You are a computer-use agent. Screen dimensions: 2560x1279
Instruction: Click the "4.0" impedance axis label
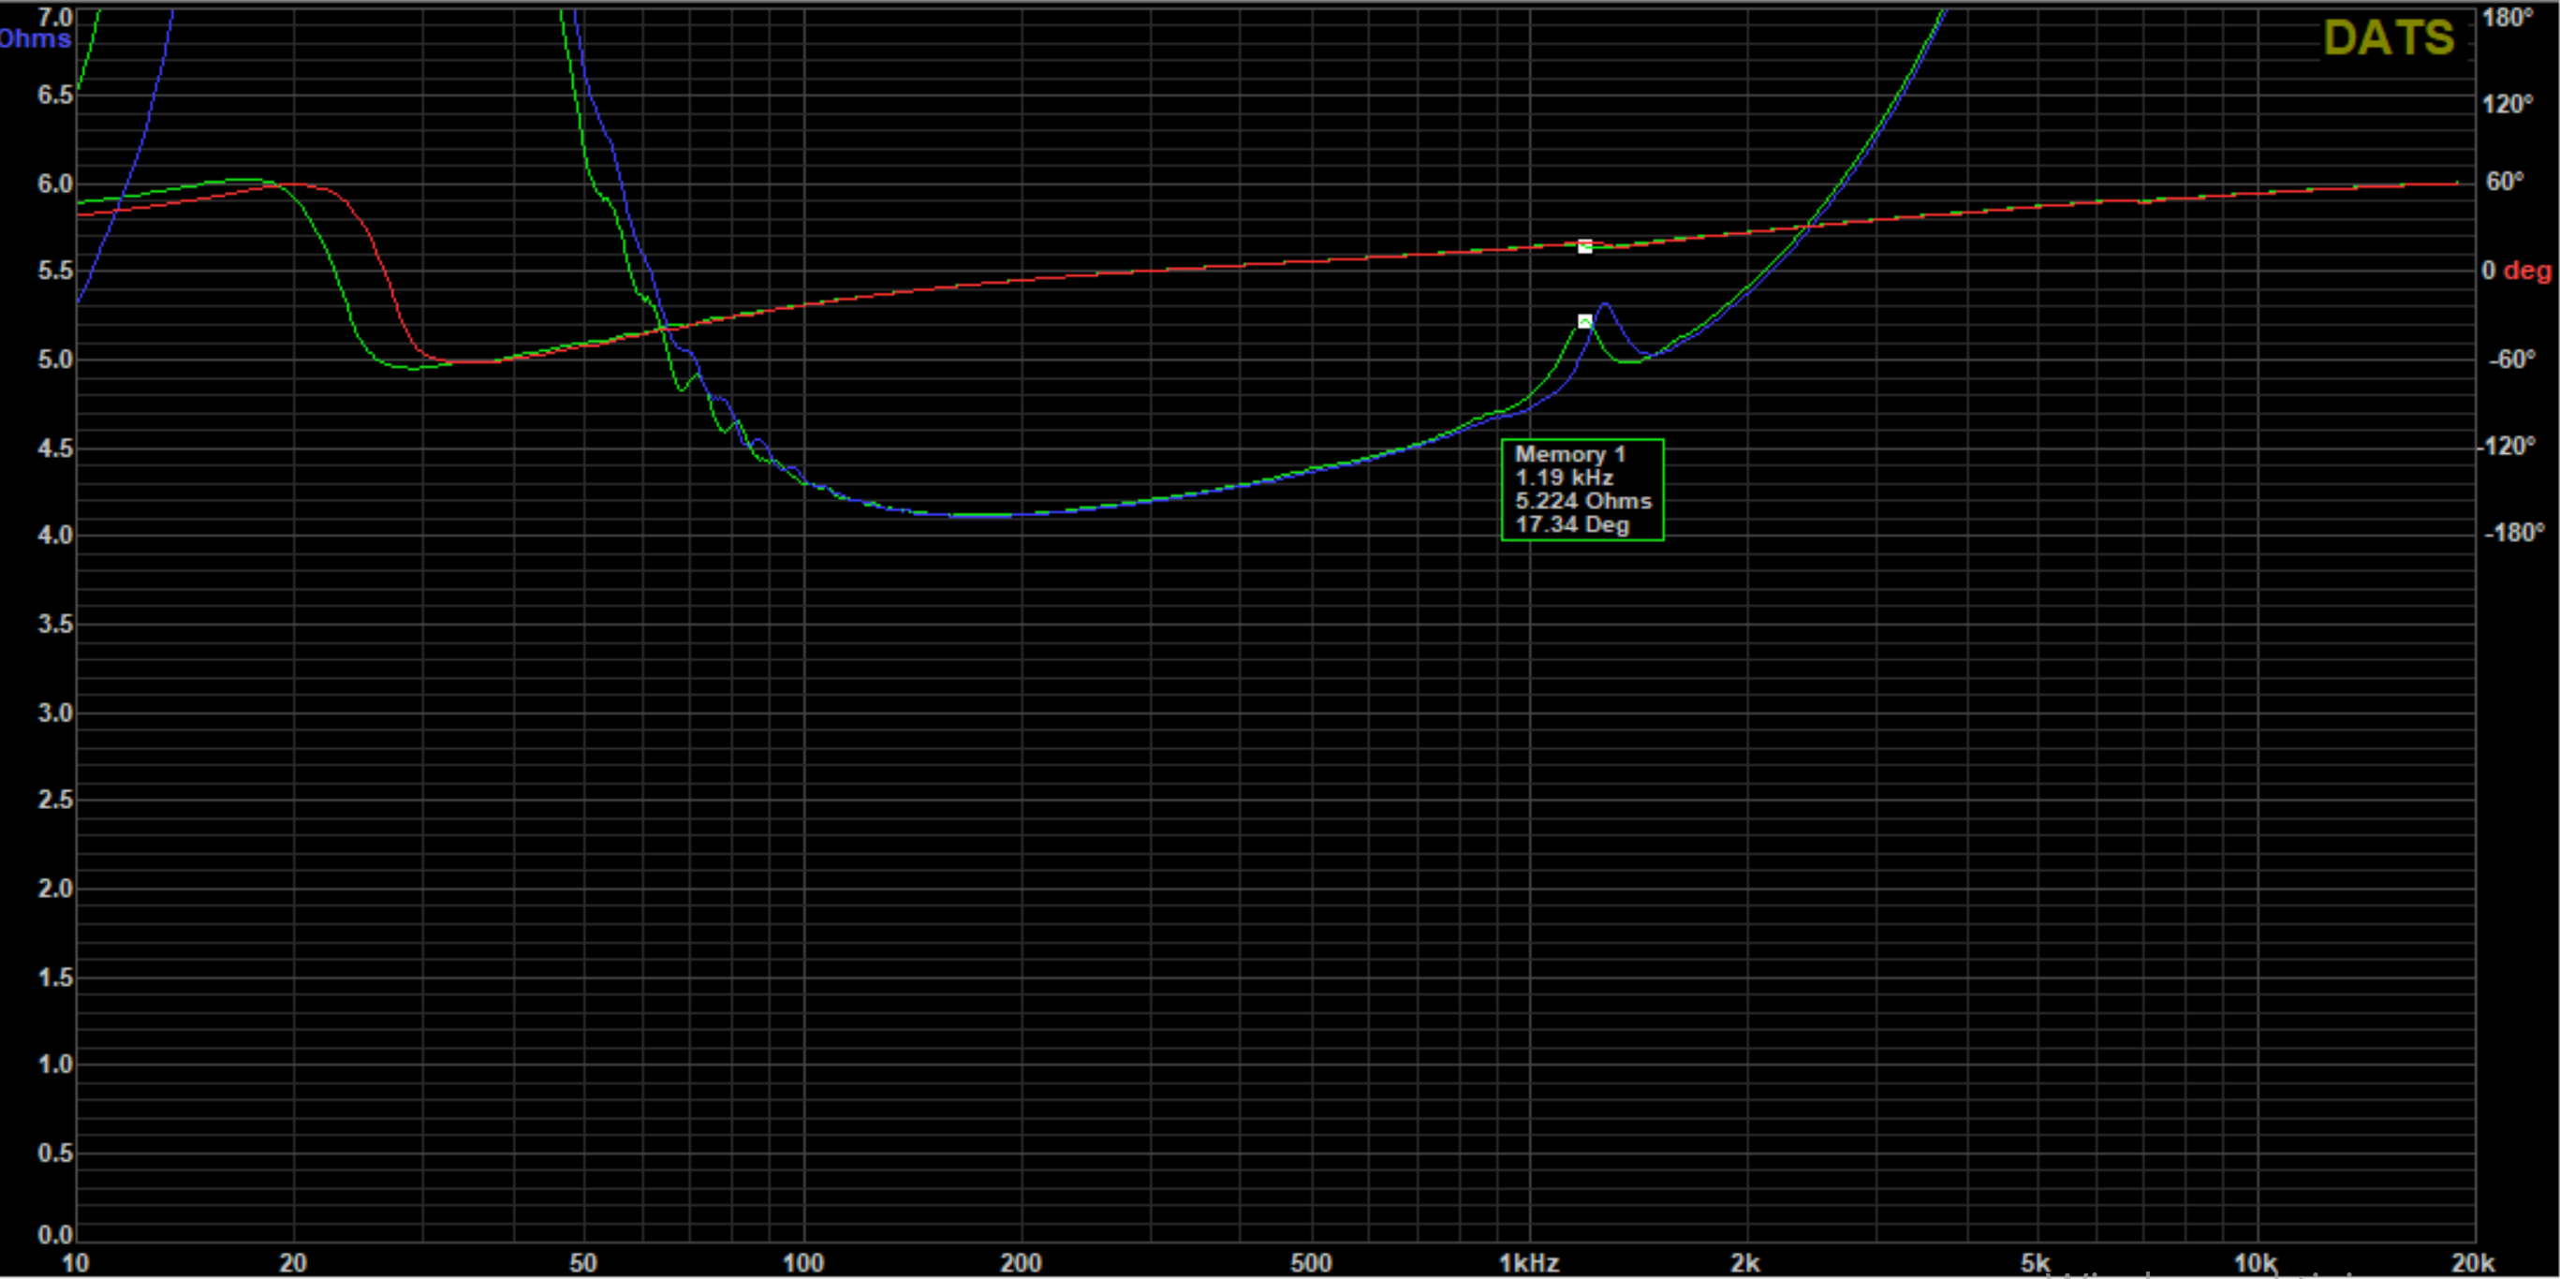pyautogui.click(x=54, y=536)
